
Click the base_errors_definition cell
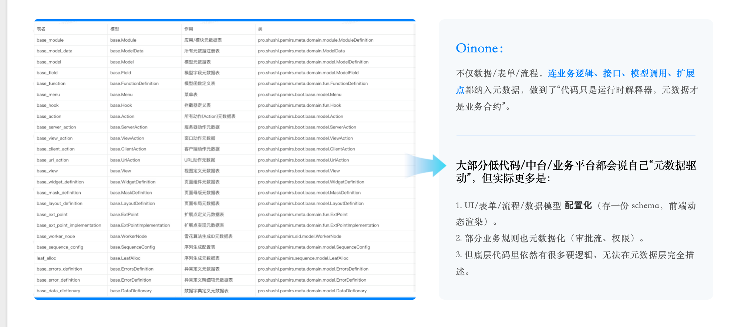coord(59,269)
